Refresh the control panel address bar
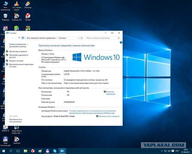192x154 pixels. tap(82, 38)
